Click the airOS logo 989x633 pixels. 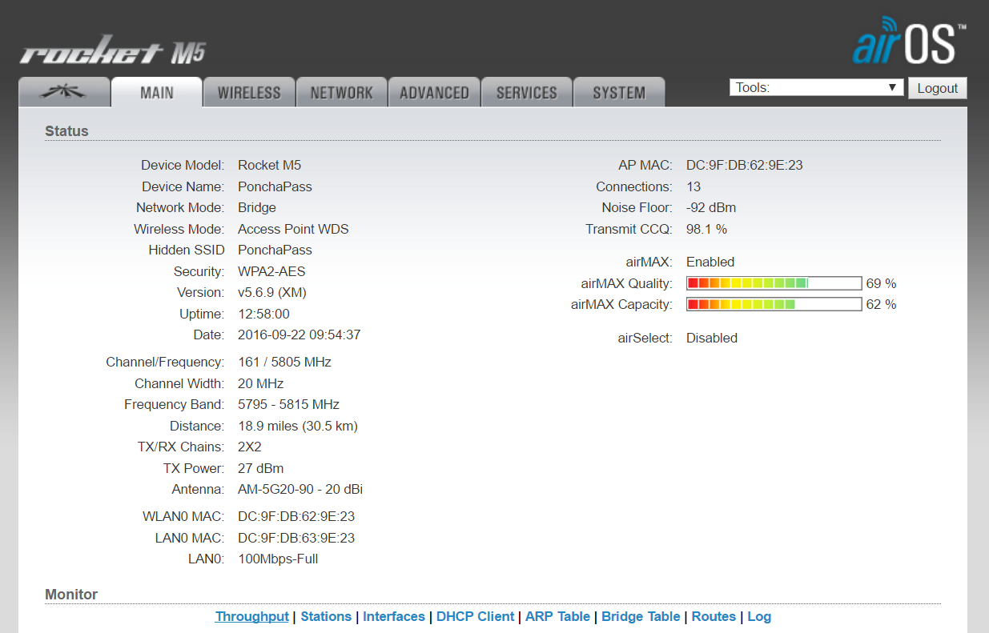909,42
